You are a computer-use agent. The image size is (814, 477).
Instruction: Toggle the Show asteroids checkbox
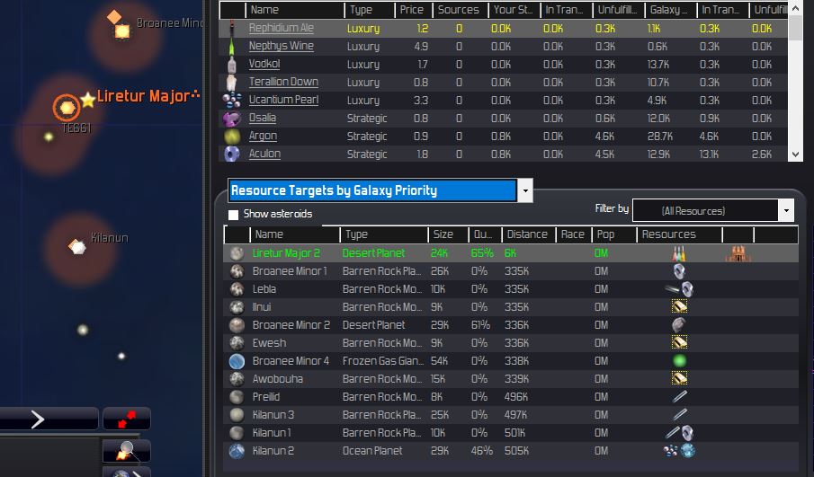click(x=234, y=215)
